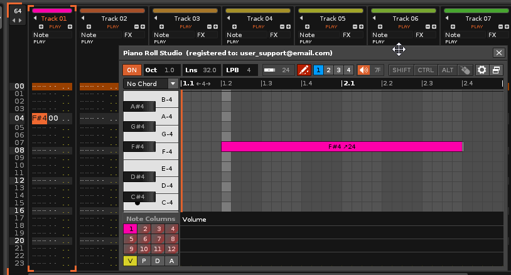
Task: Select the pink F#4 note block
Action: [342, 147]
